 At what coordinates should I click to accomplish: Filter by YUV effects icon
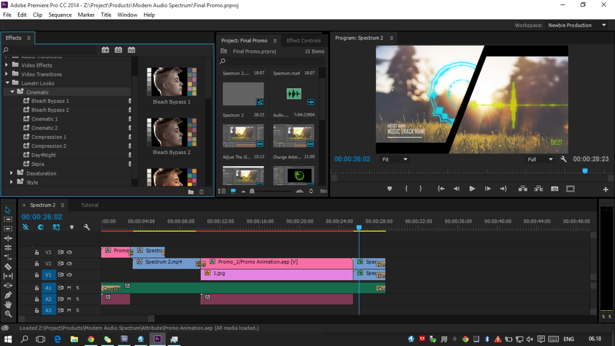(131, 49)
